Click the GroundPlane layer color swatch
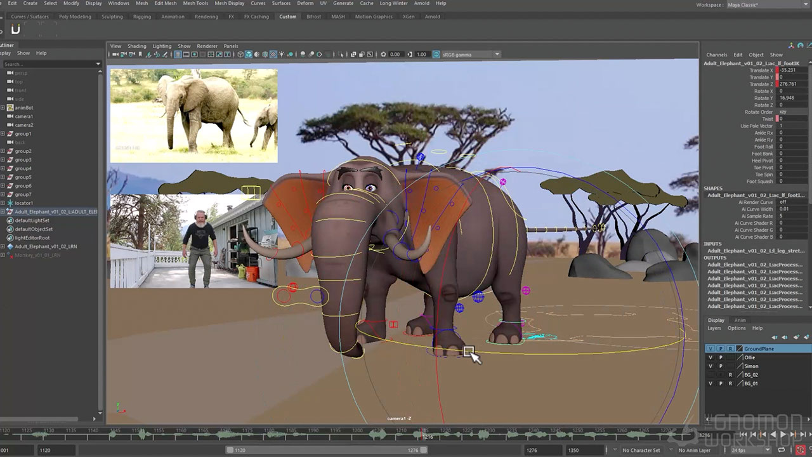Screen dimensions: 812x457 (x=740, y=348)
